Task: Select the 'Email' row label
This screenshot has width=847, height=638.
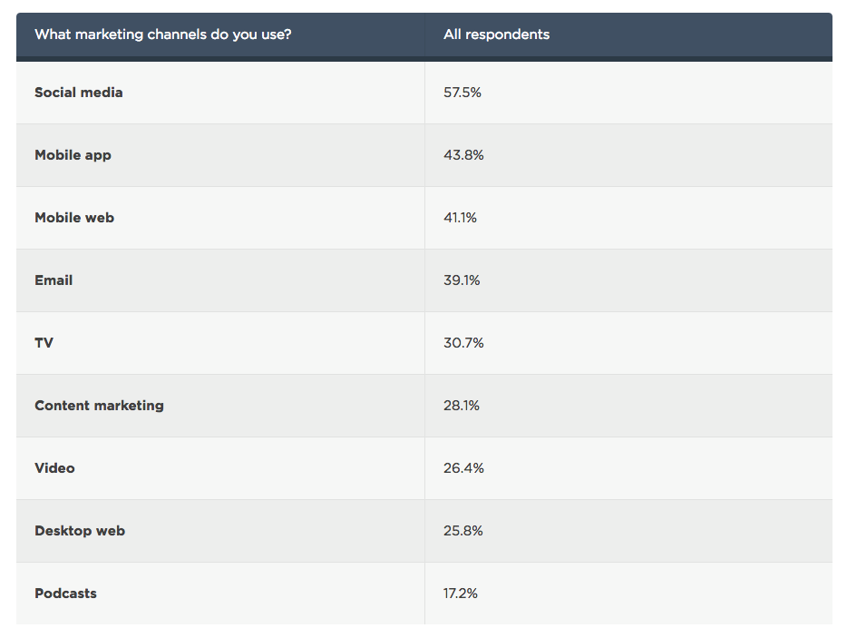Action: pyautogui.click(x=54, y=280)
